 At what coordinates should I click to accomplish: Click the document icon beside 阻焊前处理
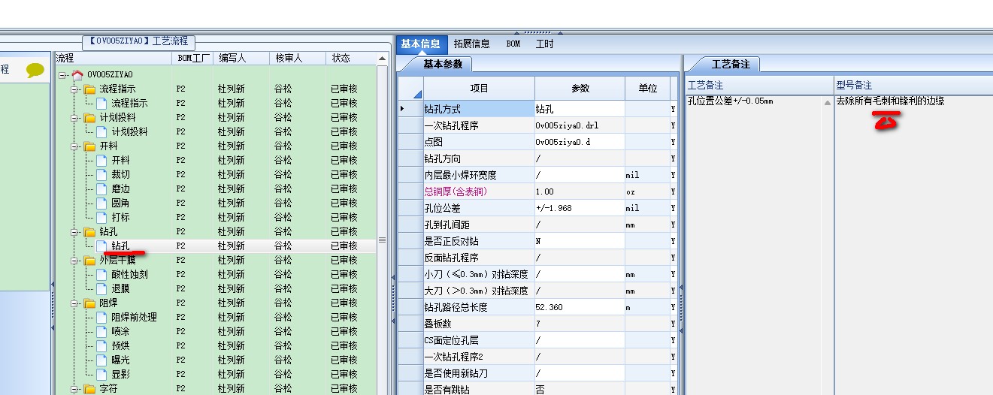(x=102, y=318)
